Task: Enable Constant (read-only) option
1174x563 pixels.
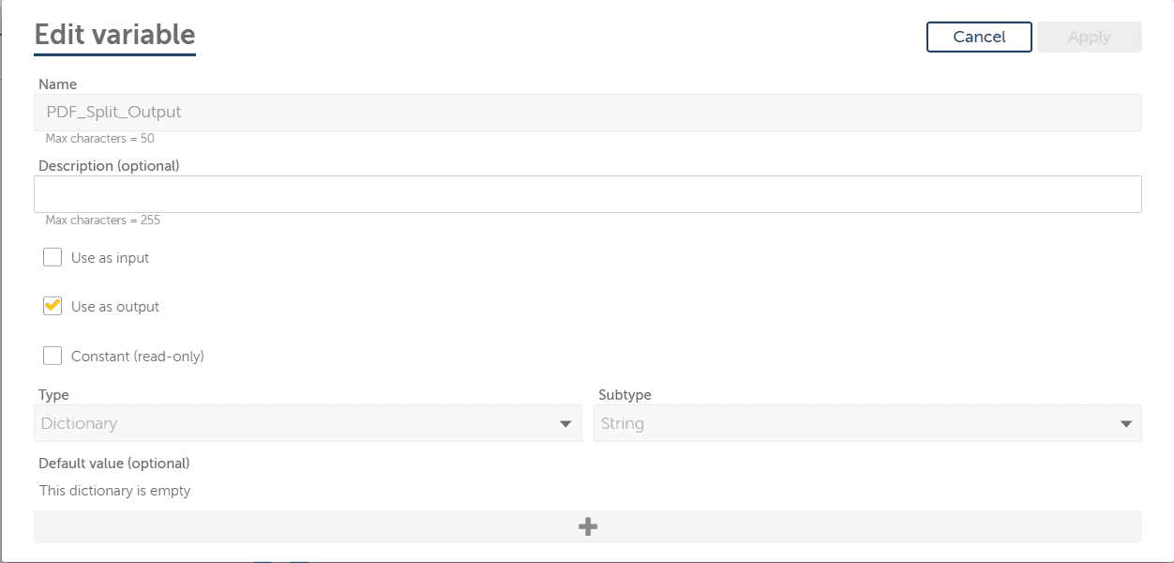Action: pyautogui.click(x=52, y=355)
